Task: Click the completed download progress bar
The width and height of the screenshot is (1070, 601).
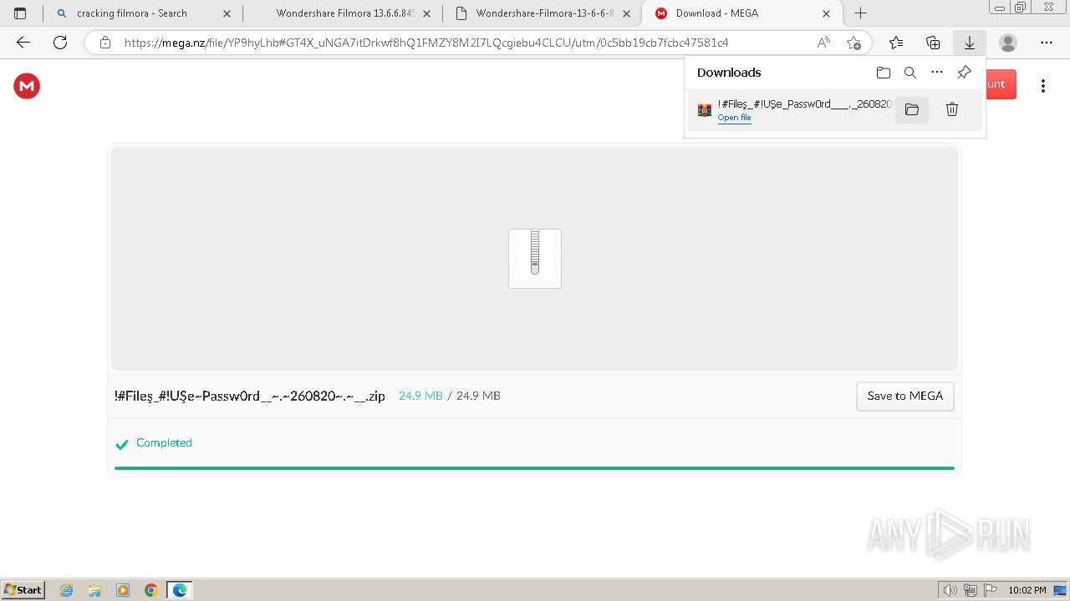Action: 534,468
